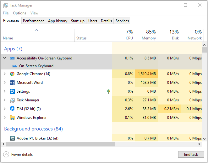Sort processes by Memory column header
This screenshot has height=163, width=208.
[x=149, y=38]
